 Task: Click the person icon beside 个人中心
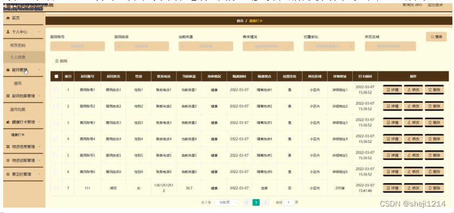point(8,32)
